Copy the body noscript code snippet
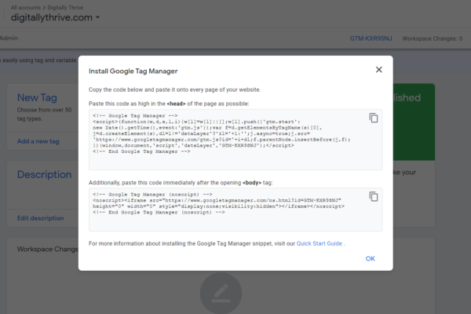The image size is (471, 314). coord(374,196)
